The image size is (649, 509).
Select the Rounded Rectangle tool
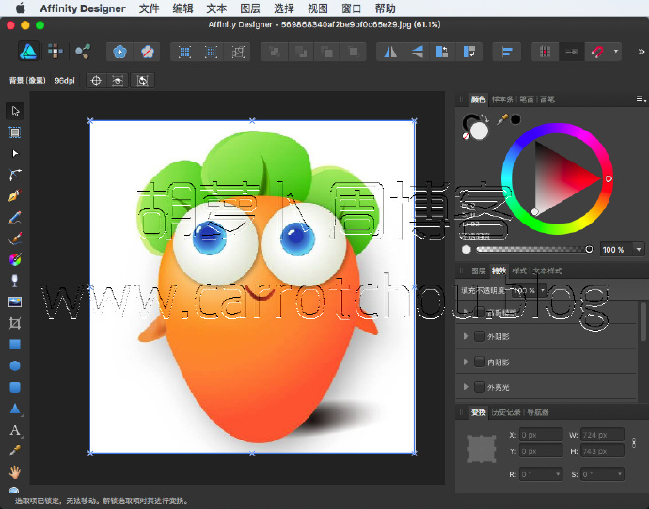point(15,387)
